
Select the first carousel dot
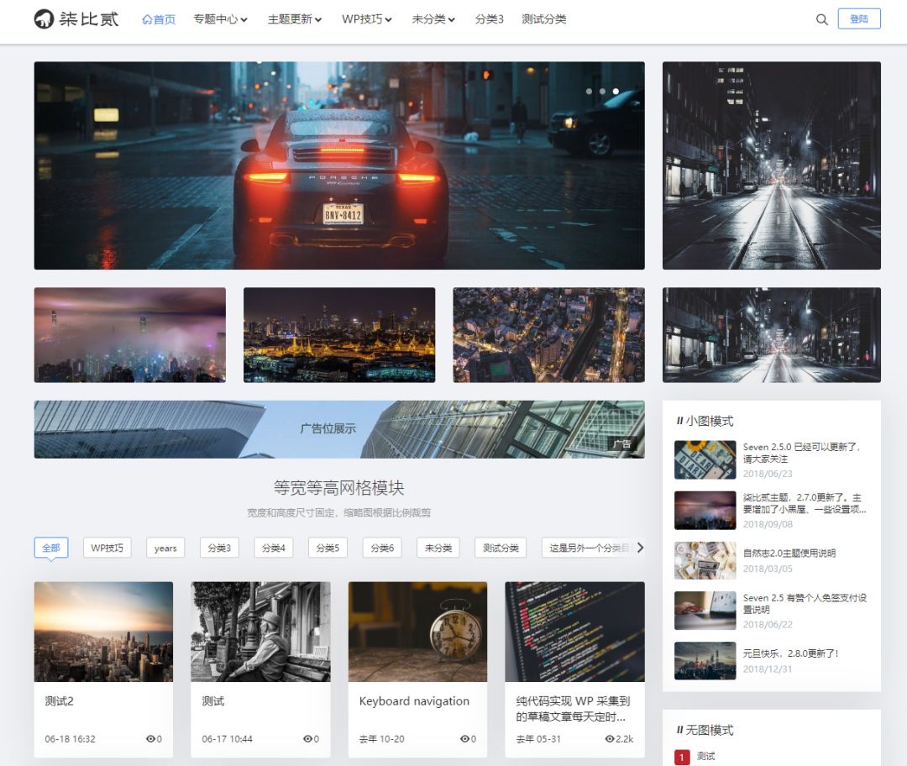click(589, 92)
